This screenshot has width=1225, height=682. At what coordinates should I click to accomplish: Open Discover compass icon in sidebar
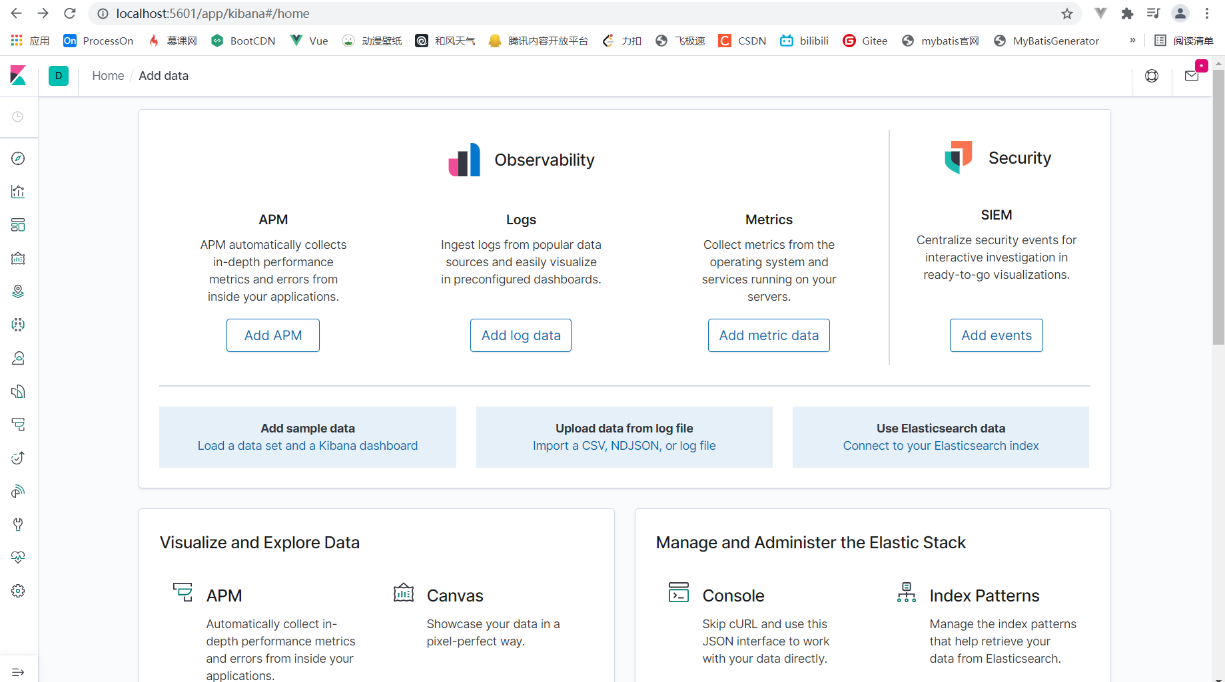click(18, 158)
